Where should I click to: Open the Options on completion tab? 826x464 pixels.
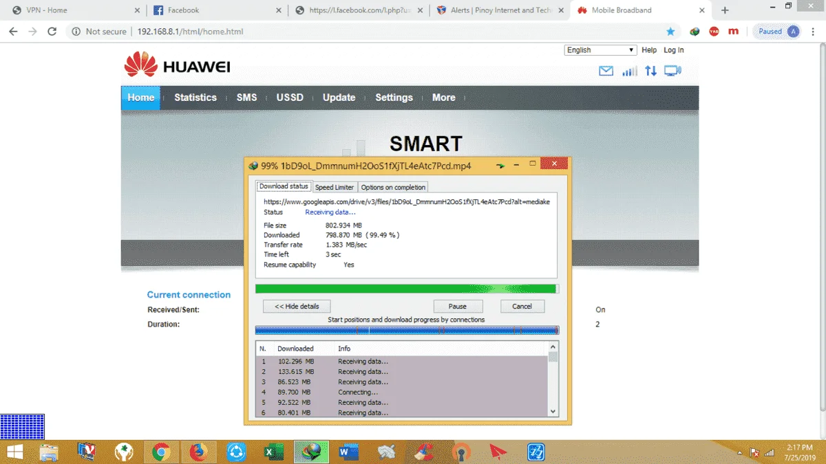393,187
